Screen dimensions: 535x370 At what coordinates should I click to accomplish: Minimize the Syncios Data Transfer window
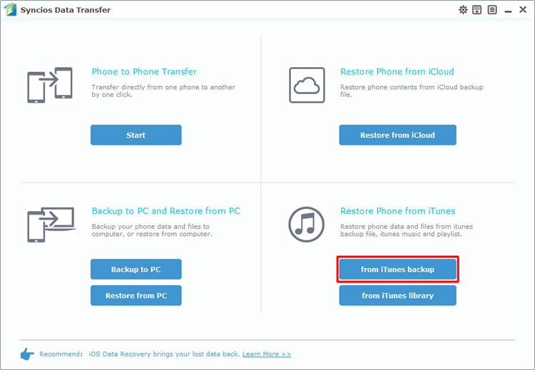tap(508, 11)
